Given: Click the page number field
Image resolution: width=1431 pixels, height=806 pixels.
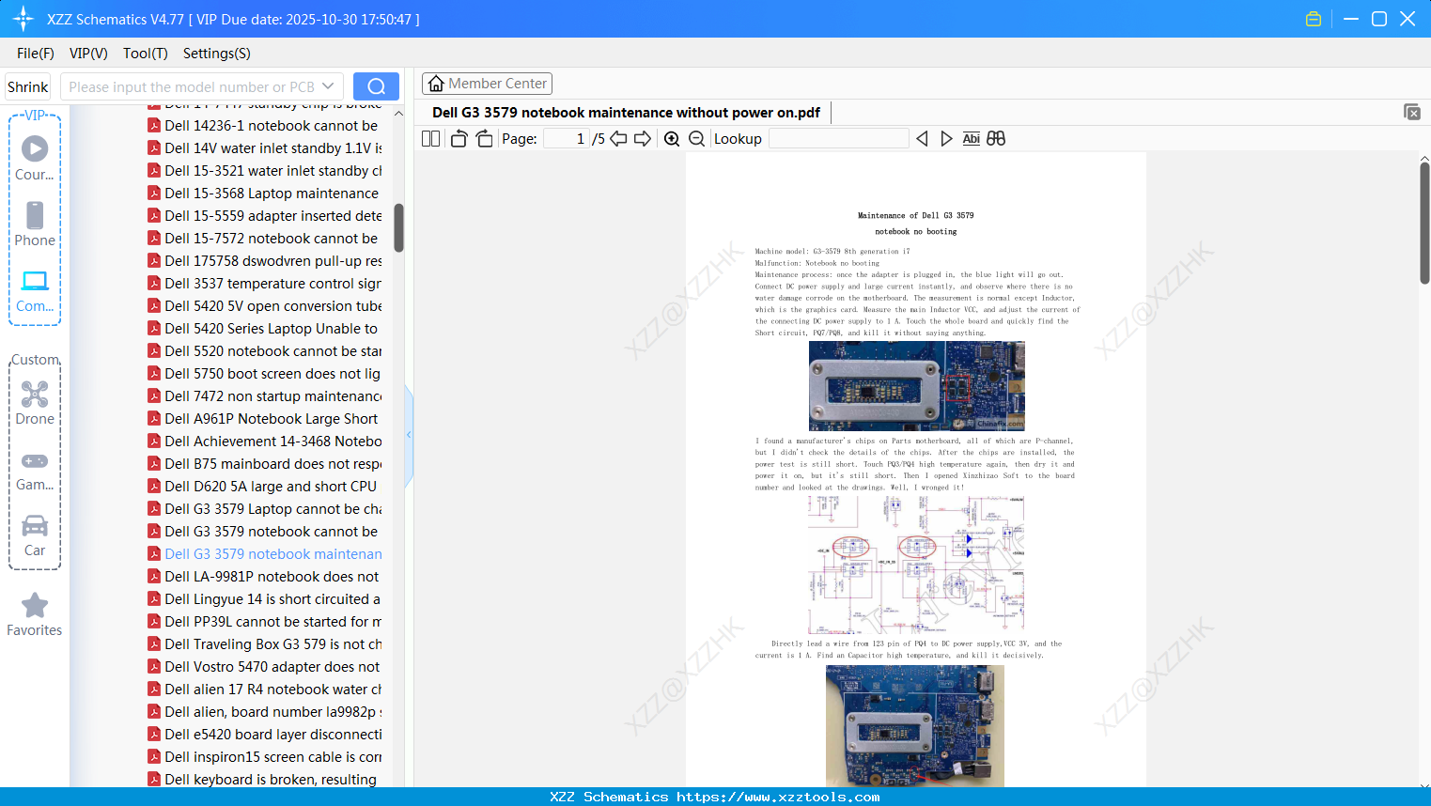Looking at the screenshot, I should pyautogui.click(x=567, y=139).
